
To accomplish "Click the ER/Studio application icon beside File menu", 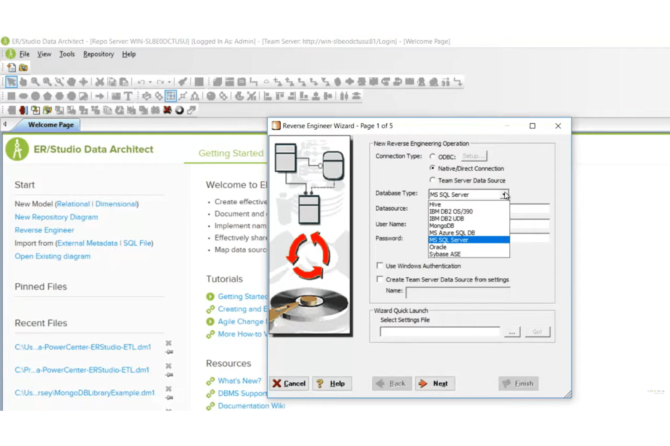I will point(10,54).
